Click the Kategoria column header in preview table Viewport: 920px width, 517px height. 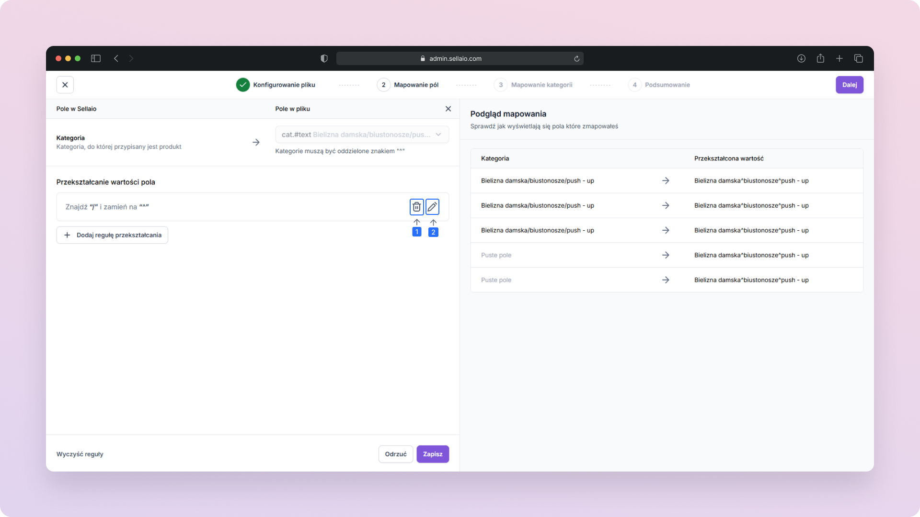(x=495, y=158)
